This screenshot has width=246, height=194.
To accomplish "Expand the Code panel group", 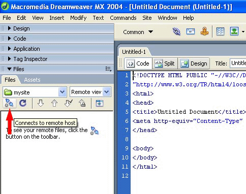I will (10, 39).
